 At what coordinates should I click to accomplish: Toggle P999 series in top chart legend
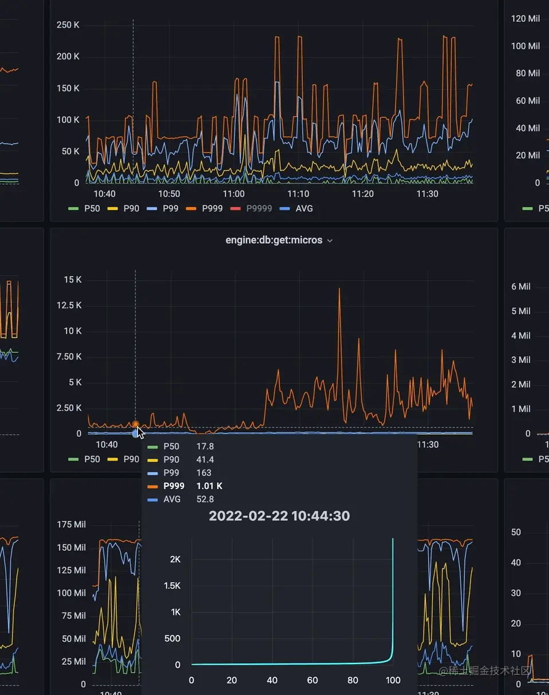click(204, 208)
